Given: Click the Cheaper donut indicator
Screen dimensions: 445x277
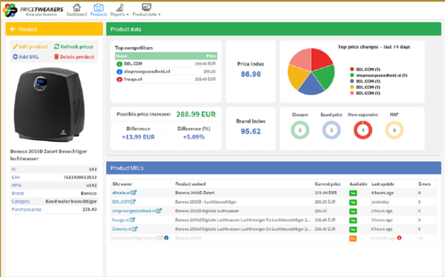Looking at the screenshot, I should [300, 130].
